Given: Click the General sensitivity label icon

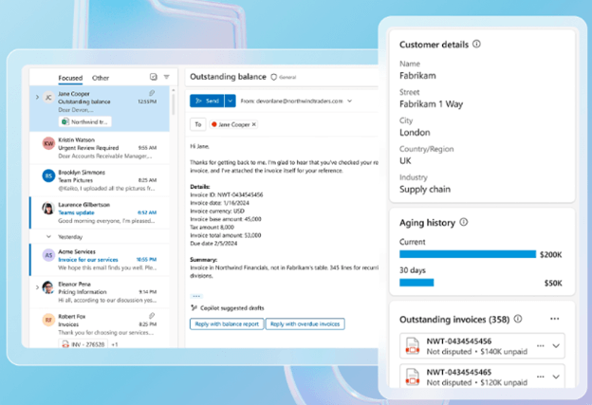Looking at the screenshot, I should pos(274,77).
